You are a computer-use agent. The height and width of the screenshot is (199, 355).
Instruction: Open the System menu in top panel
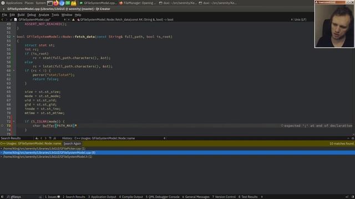click(x=40, y=3)
